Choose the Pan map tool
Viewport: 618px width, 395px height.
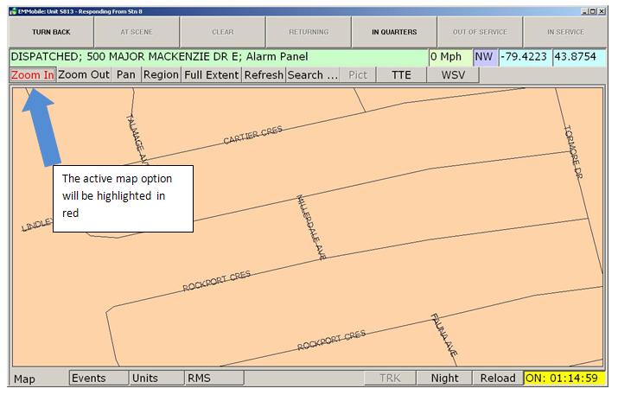pyautogui.click(x=126, y=75)
